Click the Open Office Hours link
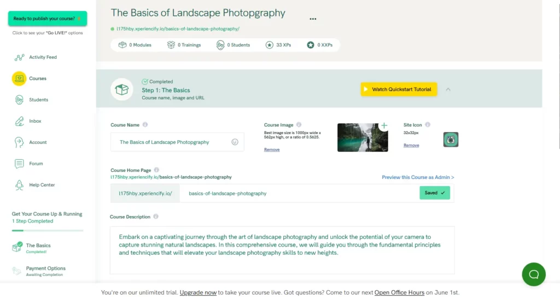Viewport: 560px width, 300px height. 399,292
